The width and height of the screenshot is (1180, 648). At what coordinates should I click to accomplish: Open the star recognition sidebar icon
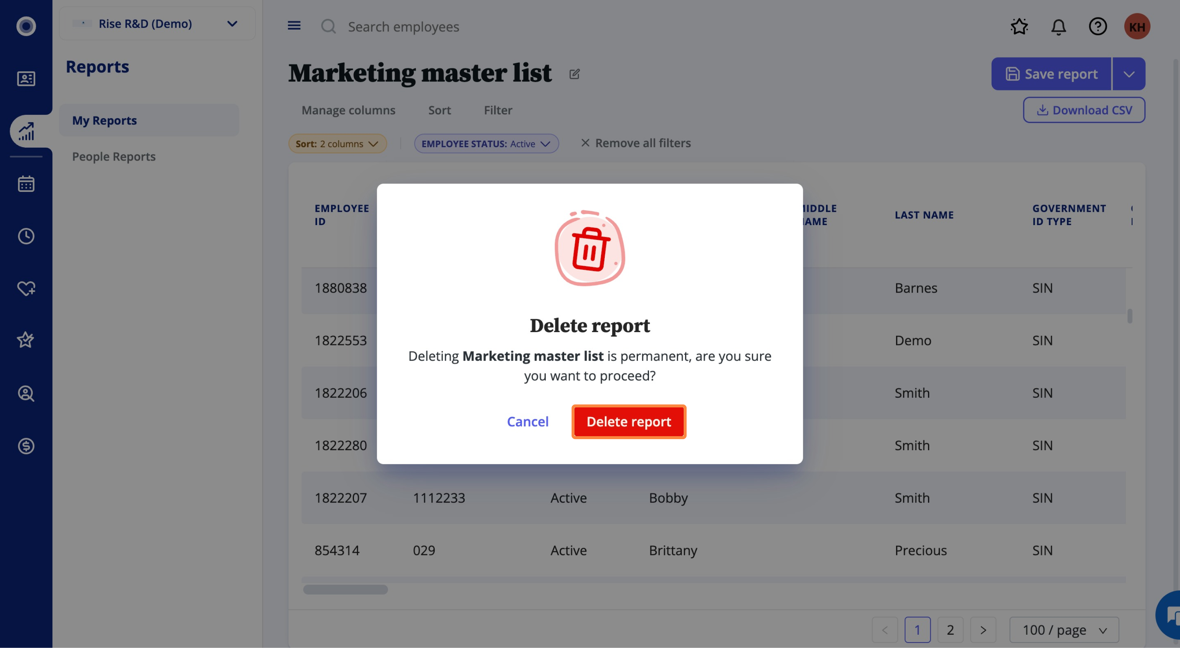click(x=26, y=340)
